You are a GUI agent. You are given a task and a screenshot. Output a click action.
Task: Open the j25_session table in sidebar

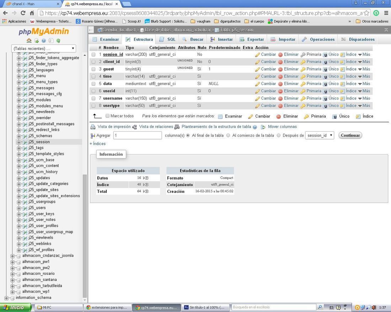tap(39, 142)
